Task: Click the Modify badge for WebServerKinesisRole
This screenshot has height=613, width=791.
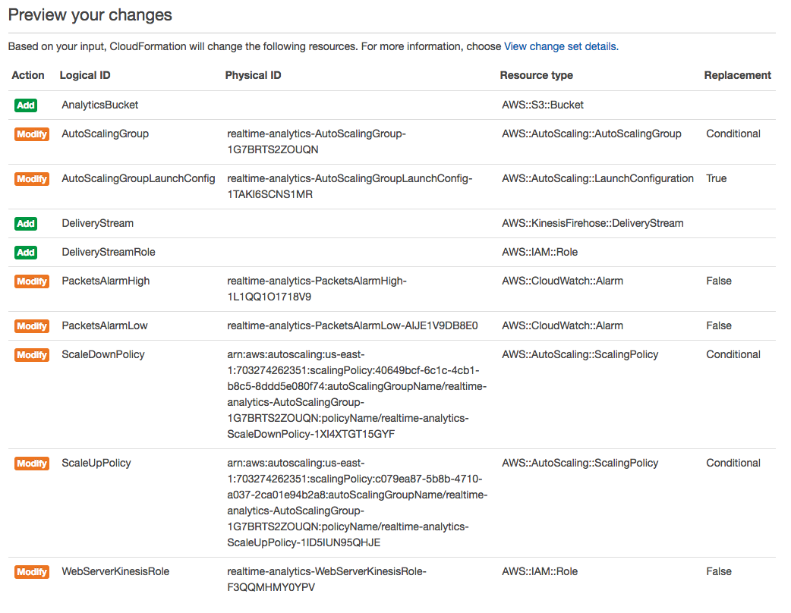Action: coord(32,572)
